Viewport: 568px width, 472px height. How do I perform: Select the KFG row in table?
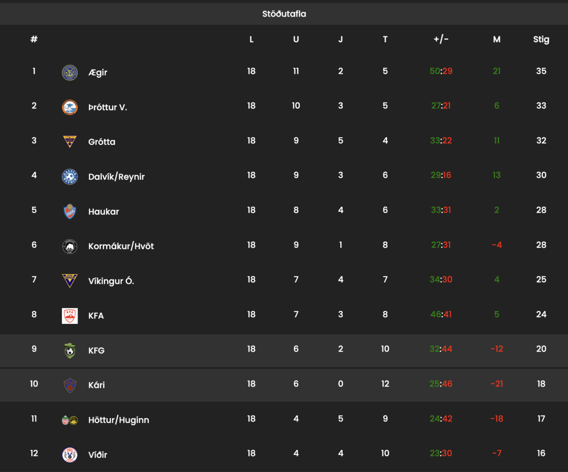(284, 350)
